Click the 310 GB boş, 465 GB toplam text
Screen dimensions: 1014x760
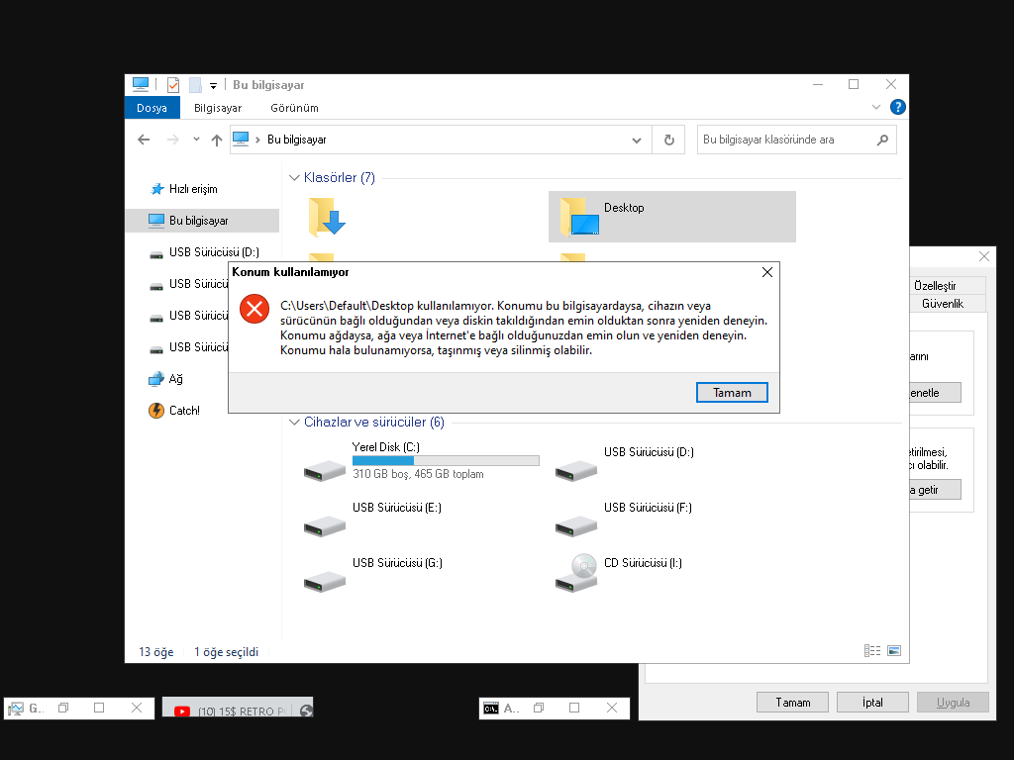418,474
